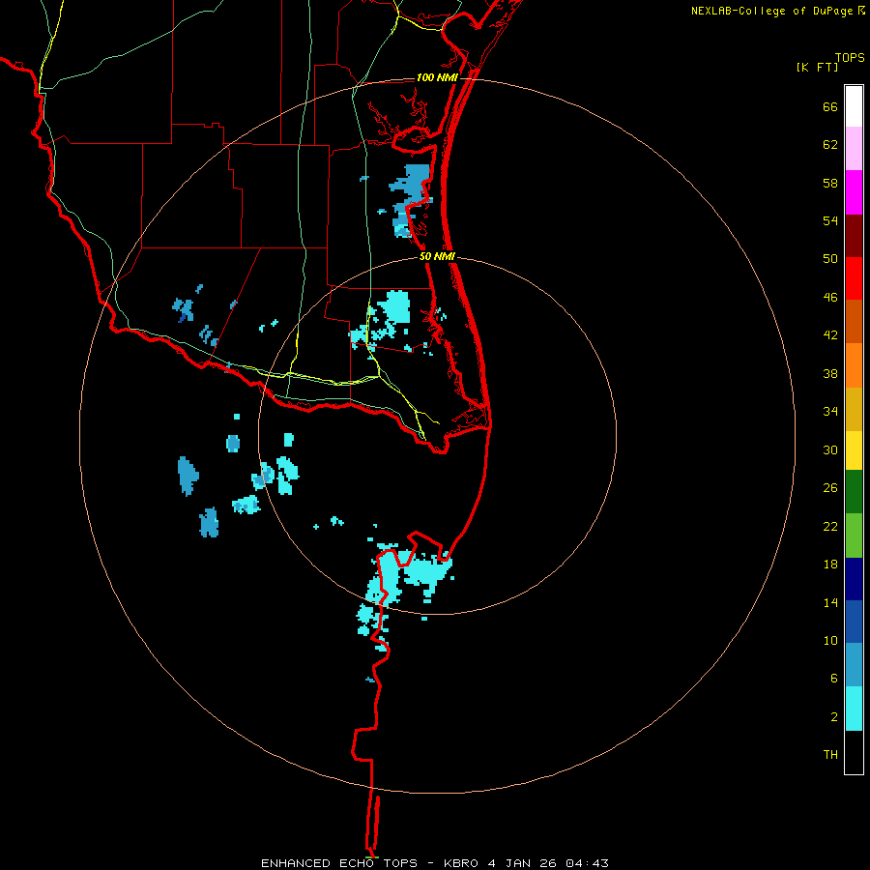Screen dimensions: 870x870
Task: Click the 46 legend value
Action: point(830,298)
